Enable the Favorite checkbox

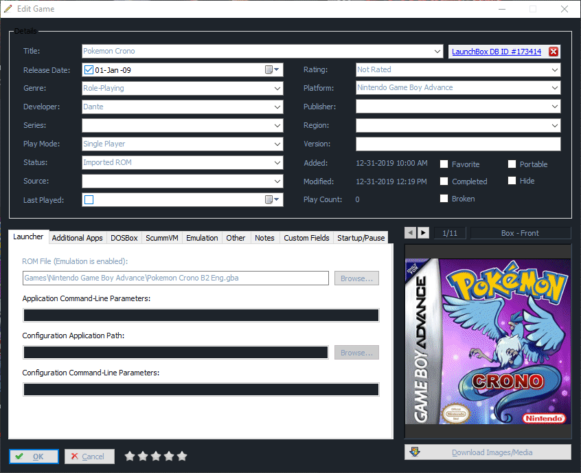(x=444, y=164)
